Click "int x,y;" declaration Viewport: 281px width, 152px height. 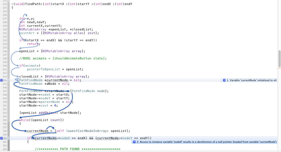(x=27, y=18)
